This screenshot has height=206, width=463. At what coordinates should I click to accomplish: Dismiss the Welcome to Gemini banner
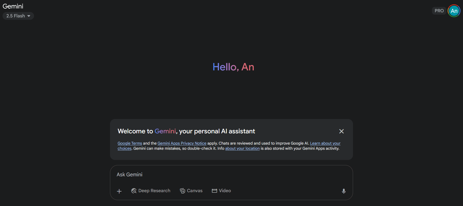pos(341,131)
